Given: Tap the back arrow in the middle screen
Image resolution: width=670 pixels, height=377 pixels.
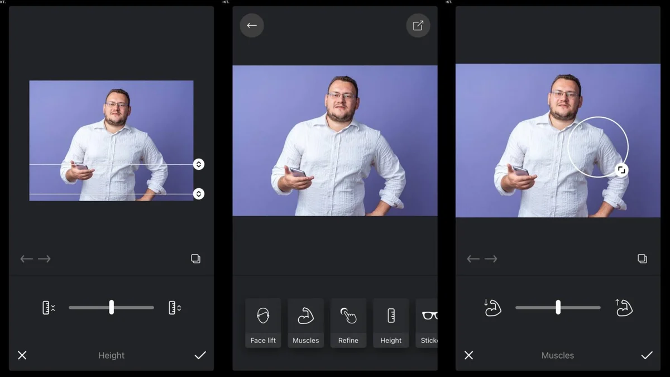Looking at the screenshot, I should point(252,26).
